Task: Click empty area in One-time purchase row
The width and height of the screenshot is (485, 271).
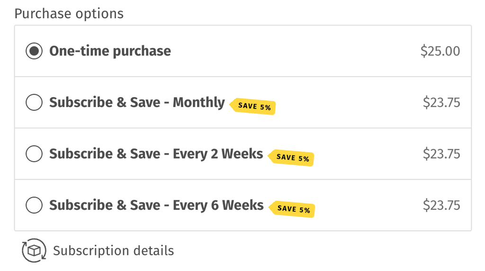Action: pyautogui.click(x=294, y=51)
